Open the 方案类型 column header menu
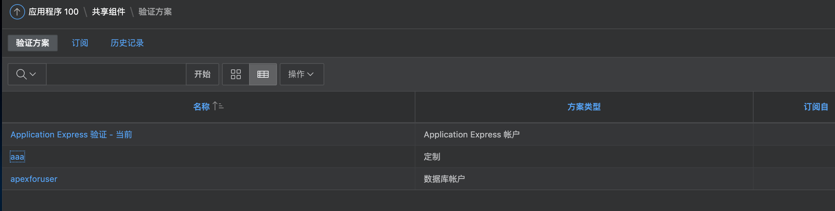The height and width of the screenshot is (211, 835). [x=584, y=107]
